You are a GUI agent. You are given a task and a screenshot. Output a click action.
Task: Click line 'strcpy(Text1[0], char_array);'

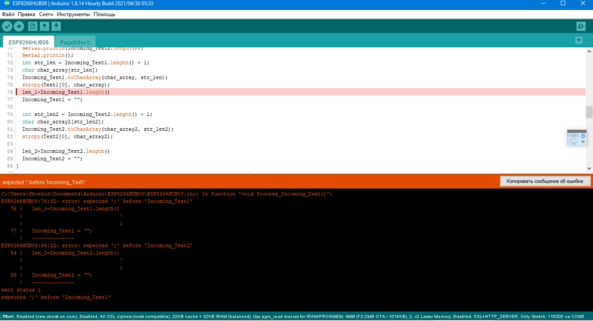[66, 85]
